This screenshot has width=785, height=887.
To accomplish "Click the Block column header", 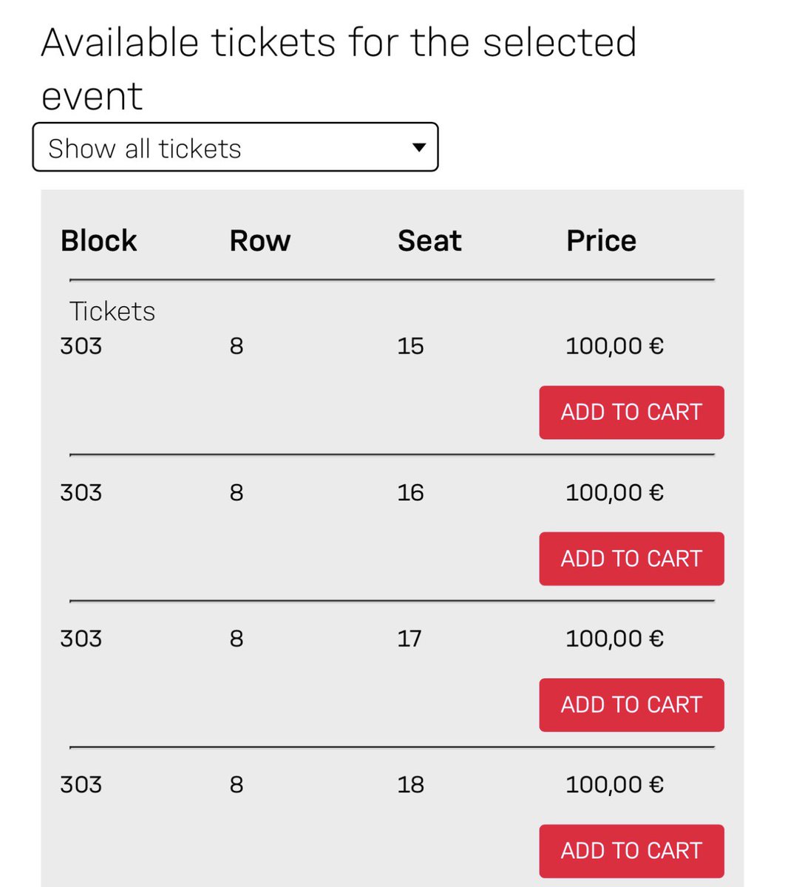I will [98, 241].
